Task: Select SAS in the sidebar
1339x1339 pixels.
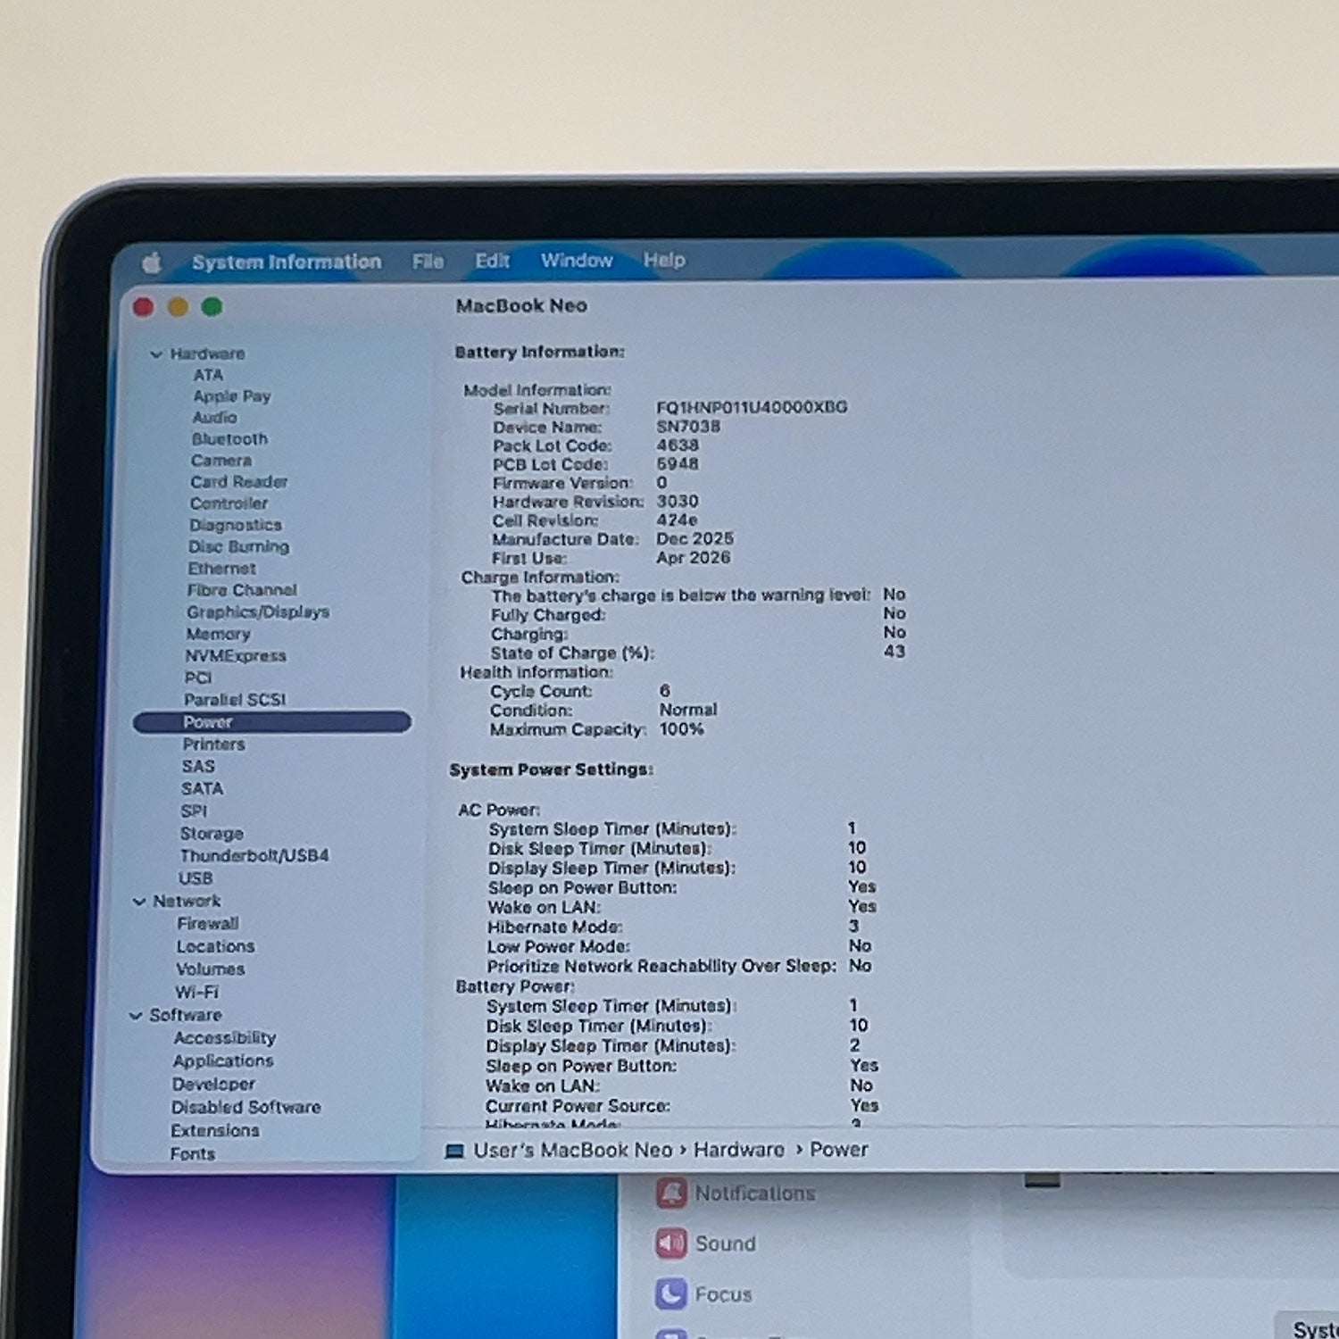Action: point(197,767)
